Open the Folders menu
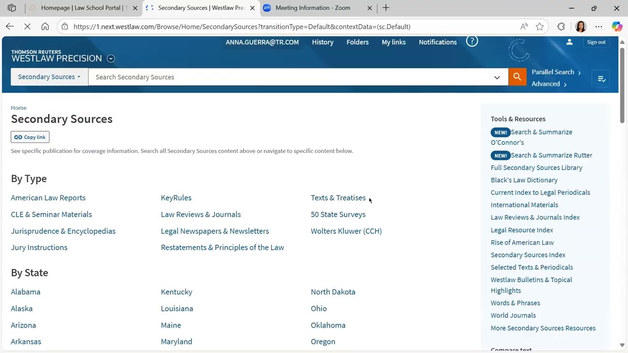The image size is (628, 353). pos(357,42)
